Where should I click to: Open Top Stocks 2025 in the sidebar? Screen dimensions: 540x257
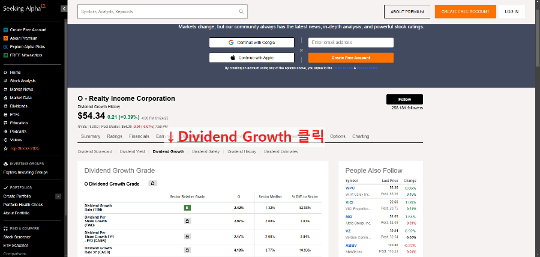coord(25,148)
